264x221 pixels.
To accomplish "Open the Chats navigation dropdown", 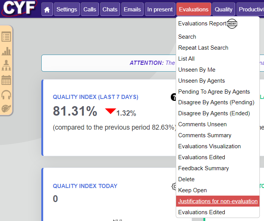I will tap(110, 9).
